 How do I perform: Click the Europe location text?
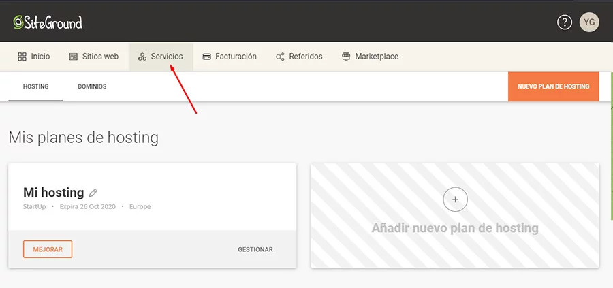[140, 206]
